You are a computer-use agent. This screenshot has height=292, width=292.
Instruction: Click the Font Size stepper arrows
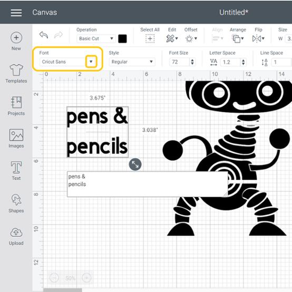tap(192, 62)
